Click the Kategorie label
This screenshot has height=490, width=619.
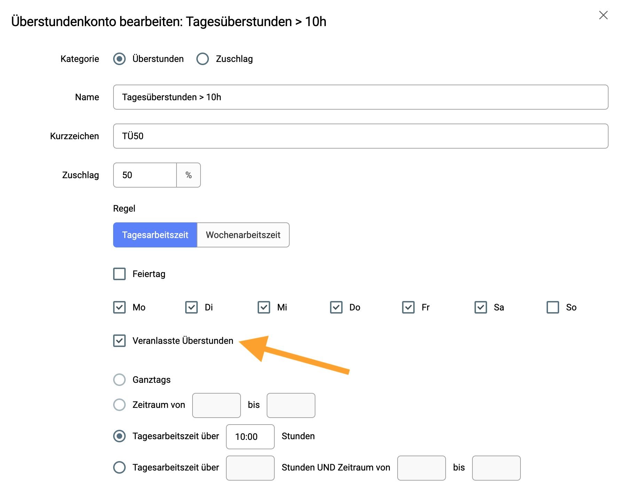[x=80, y=59]
